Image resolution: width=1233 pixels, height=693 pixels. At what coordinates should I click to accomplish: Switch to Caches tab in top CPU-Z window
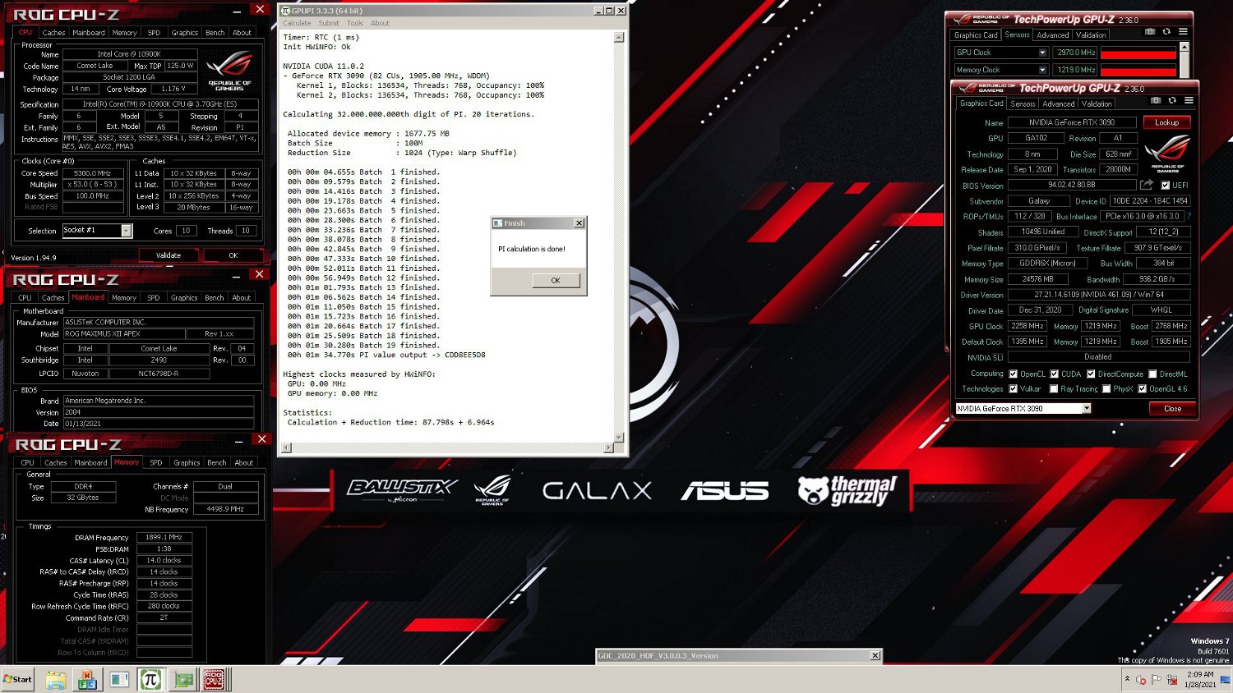click(53, 33)
